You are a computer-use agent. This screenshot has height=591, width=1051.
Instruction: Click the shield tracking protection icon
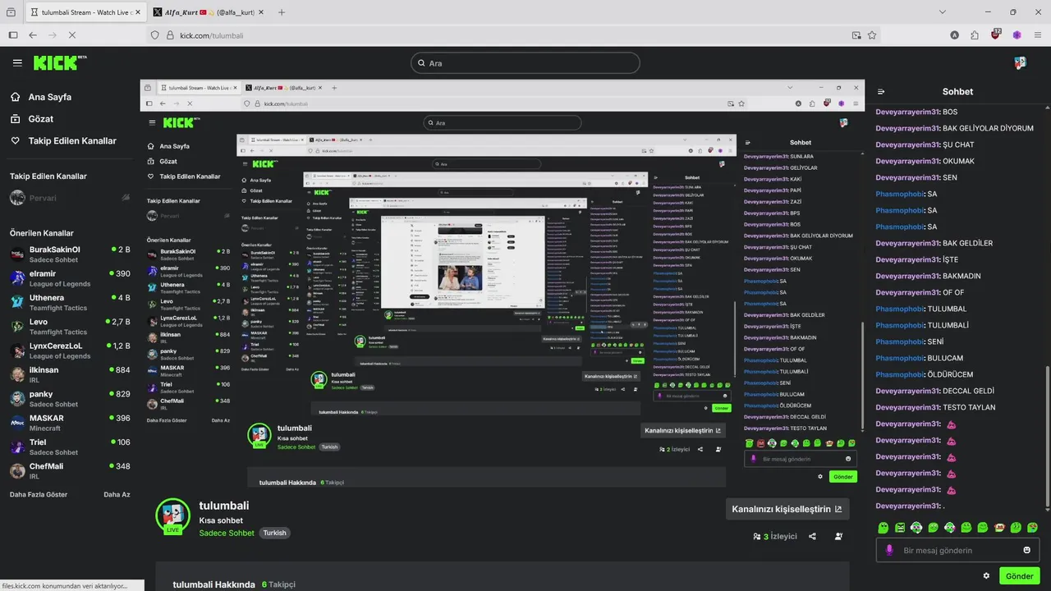[154, 35]
